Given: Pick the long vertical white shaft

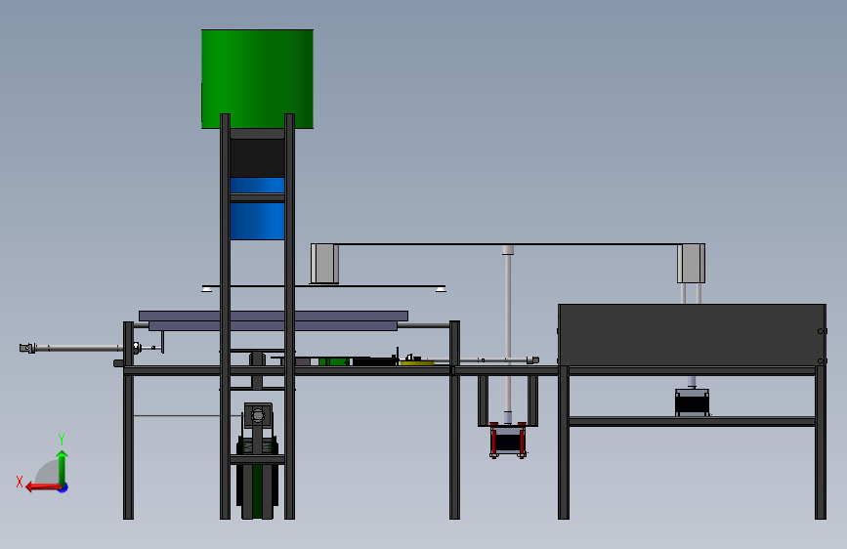Looking at the screenshot, I should pos(508,334).
